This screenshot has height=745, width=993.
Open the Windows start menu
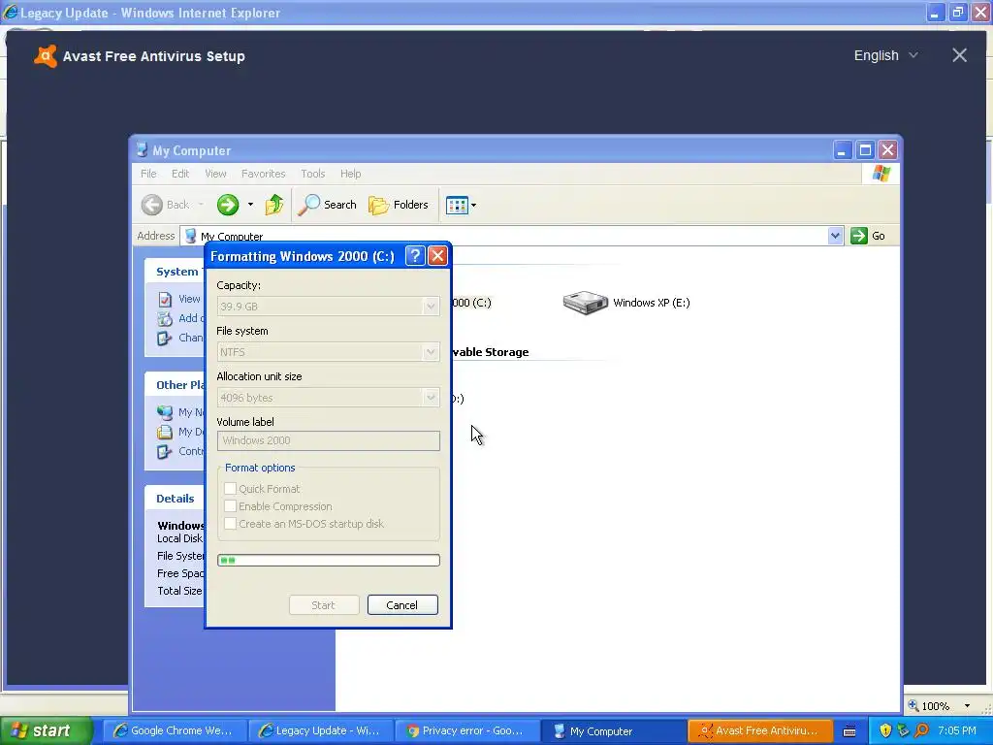pos(45,730)
